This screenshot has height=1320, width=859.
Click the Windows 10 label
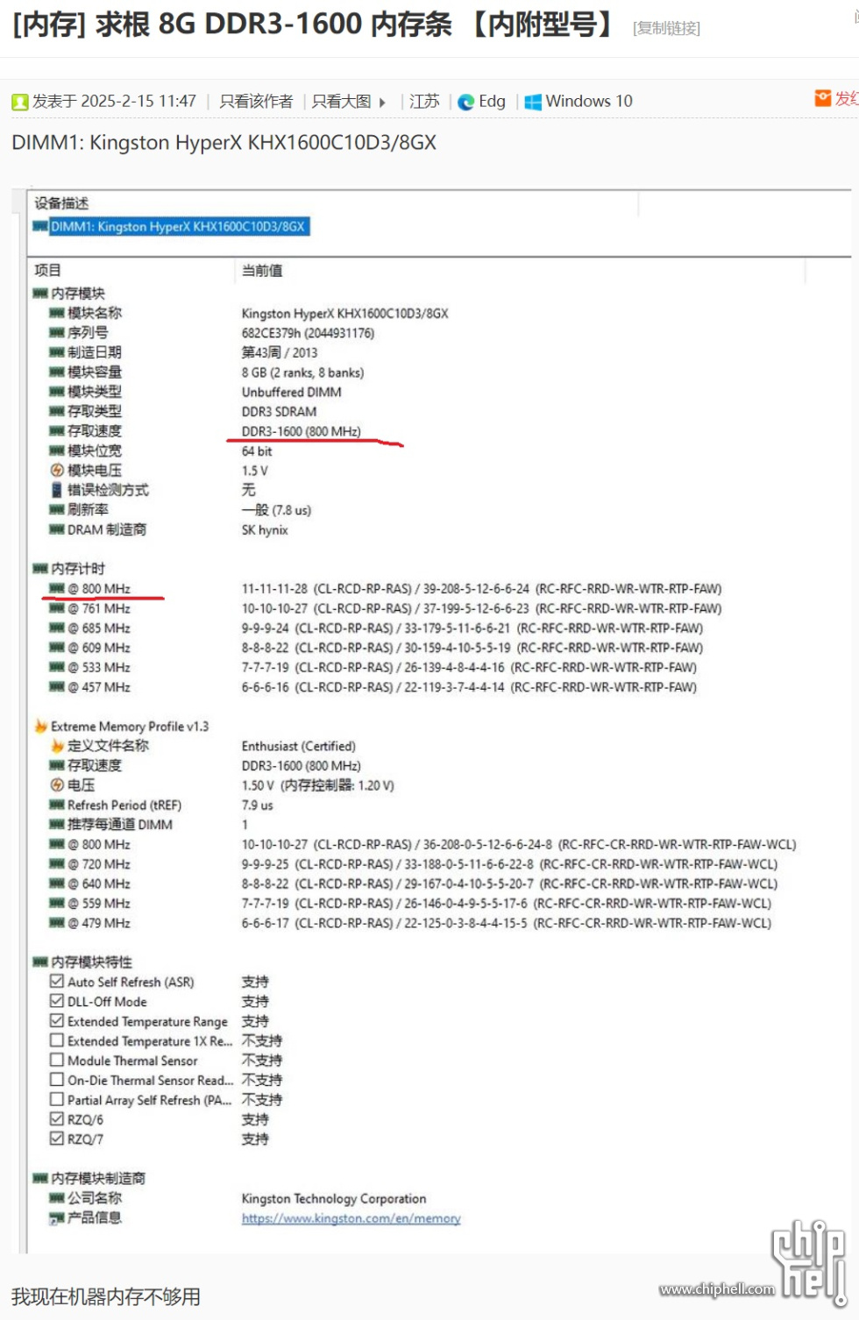tap(589, 102)
